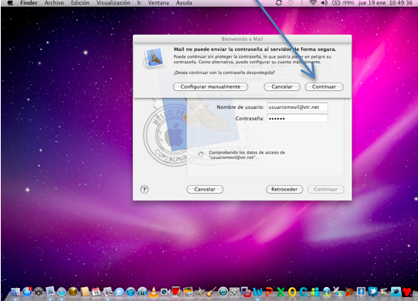Viewport: 418px width, 301px height.
Task: Open the Ayuda menu
Action: [184, 3]
